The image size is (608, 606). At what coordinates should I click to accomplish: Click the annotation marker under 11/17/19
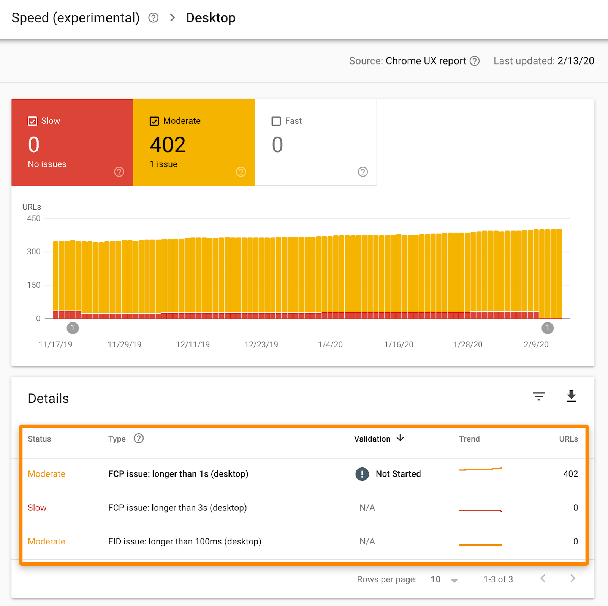tap(73, 328)
